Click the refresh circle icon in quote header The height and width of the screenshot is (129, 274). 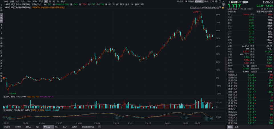click(x=270, y=9)
